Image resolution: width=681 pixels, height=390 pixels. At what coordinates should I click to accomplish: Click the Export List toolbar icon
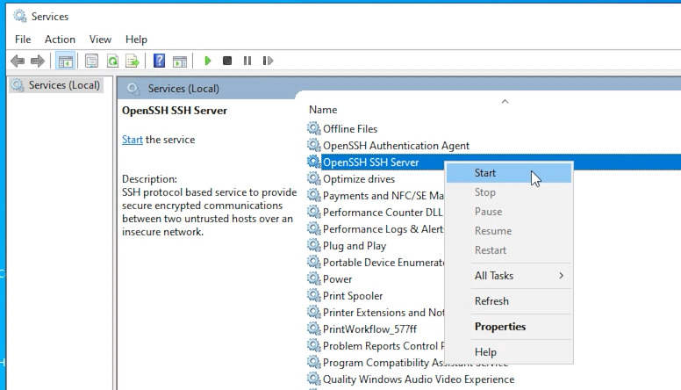[132, 61]
